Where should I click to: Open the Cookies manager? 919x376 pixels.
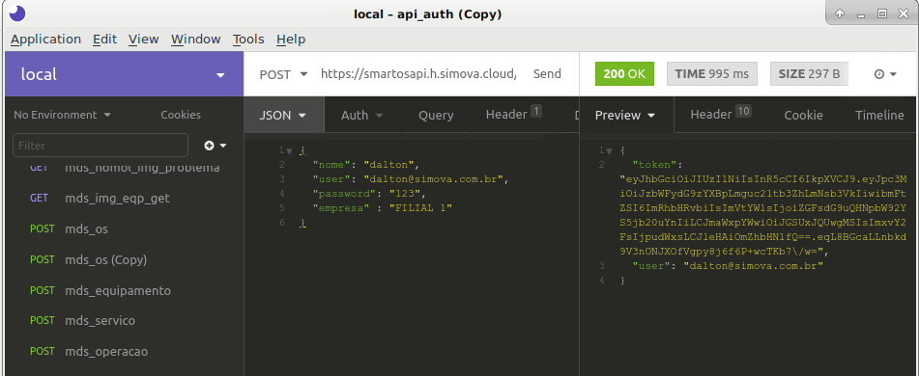(x=181, y=115)
